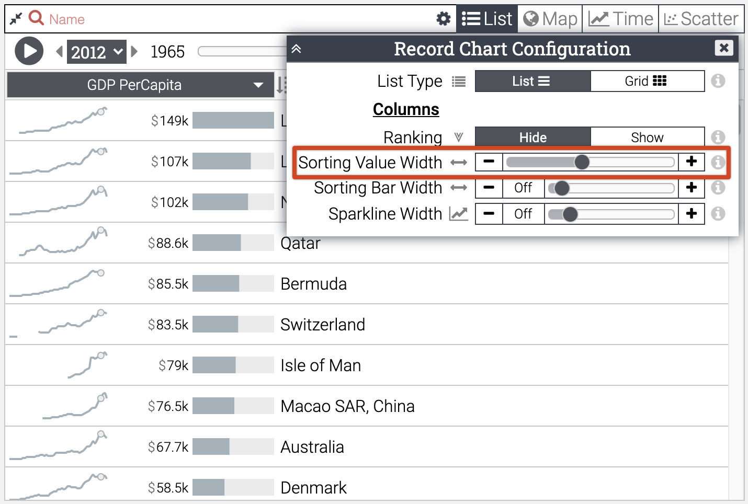The width and height of the screenshot is (748, 504).
Task: Click the ranking icon beside Ranking label
Action: (459, 137)
